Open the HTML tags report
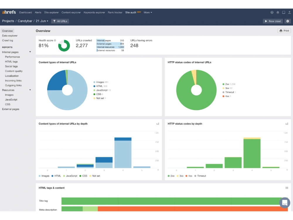The height and width of the screenshot is (220, 293). click(11, 62)
